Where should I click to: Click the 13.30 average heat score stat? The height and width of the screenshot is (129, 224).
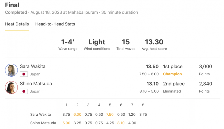click(154, 45)
